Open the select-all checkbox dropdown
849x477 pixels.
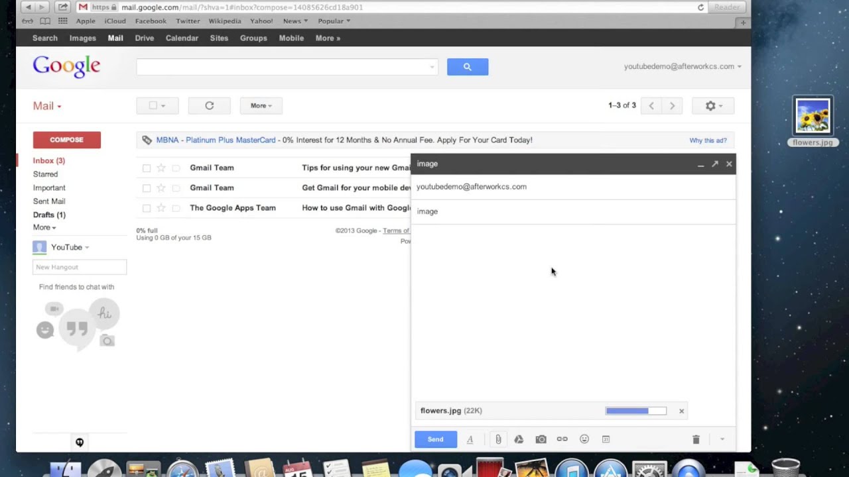158,106
